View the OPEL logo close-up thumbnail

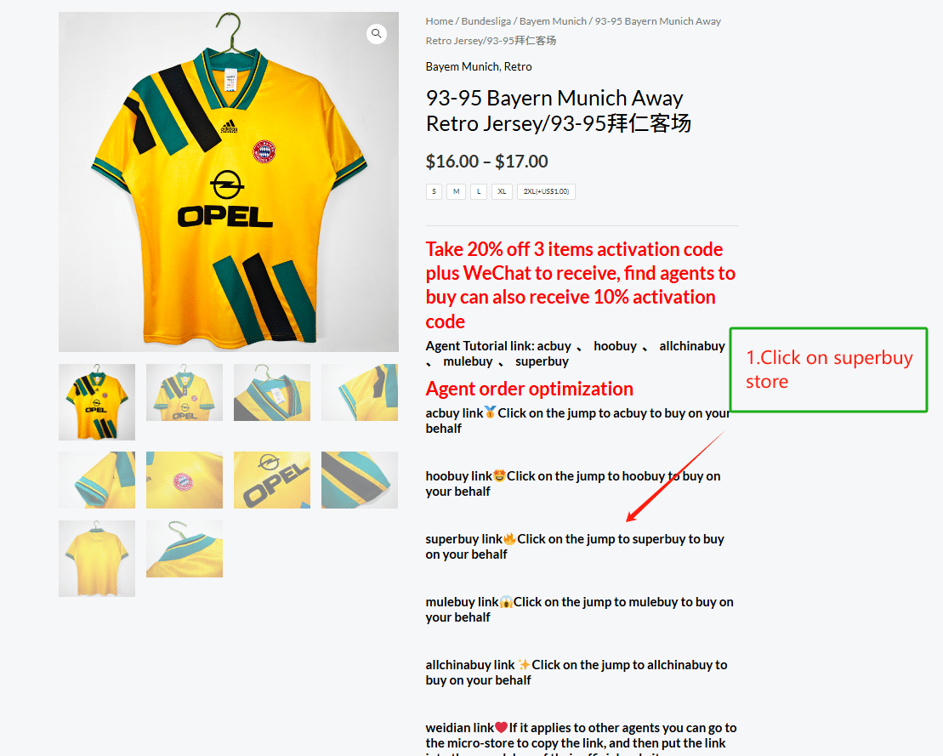pos(272,480)
